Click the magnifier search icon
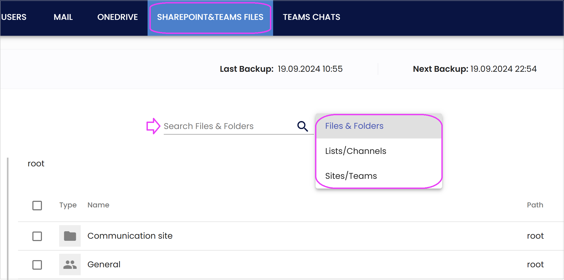Screen dimensions: 564x280 (x=303, y=126)
